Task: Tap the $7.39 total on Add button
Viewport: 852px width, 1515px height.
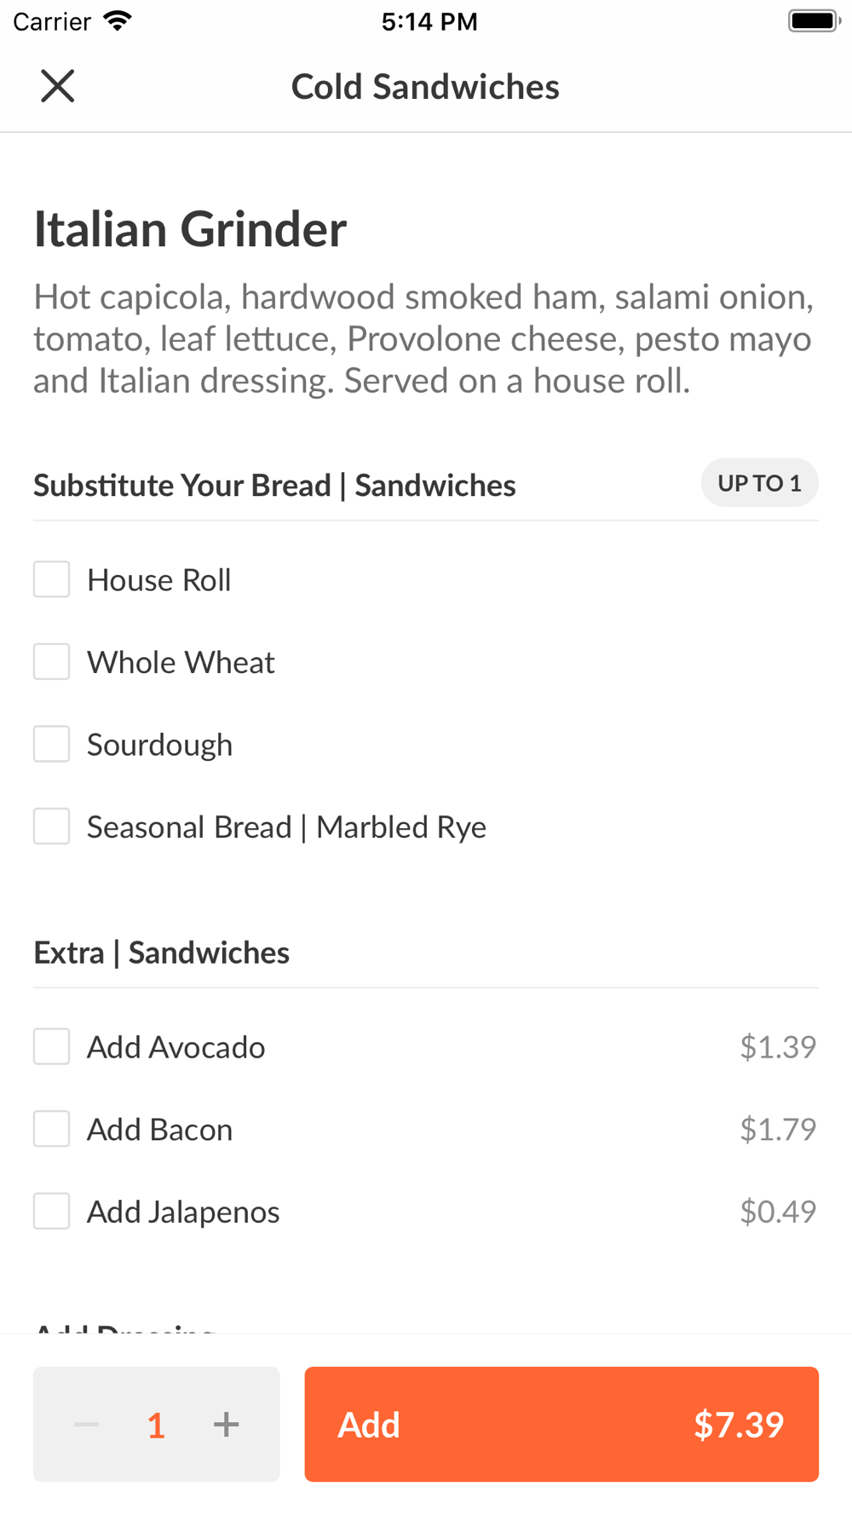Action: (738, 1425)
